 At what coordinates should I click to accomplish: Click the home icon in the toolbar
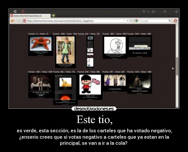pos(175,21)
